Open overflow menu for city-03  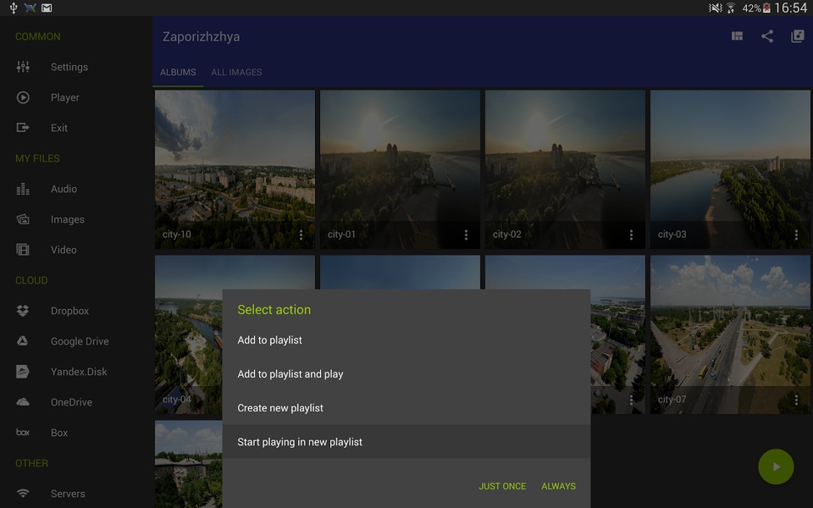[x=796, y=235]
